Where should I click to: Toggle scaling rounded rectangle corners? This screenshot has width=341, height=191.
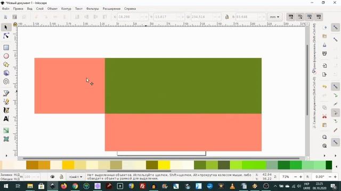click(300, 17)
